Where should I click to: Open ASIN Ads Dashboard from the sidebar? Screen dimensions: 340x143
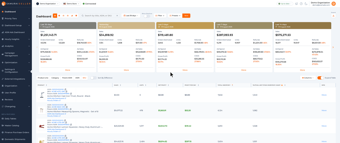[16, 32]
